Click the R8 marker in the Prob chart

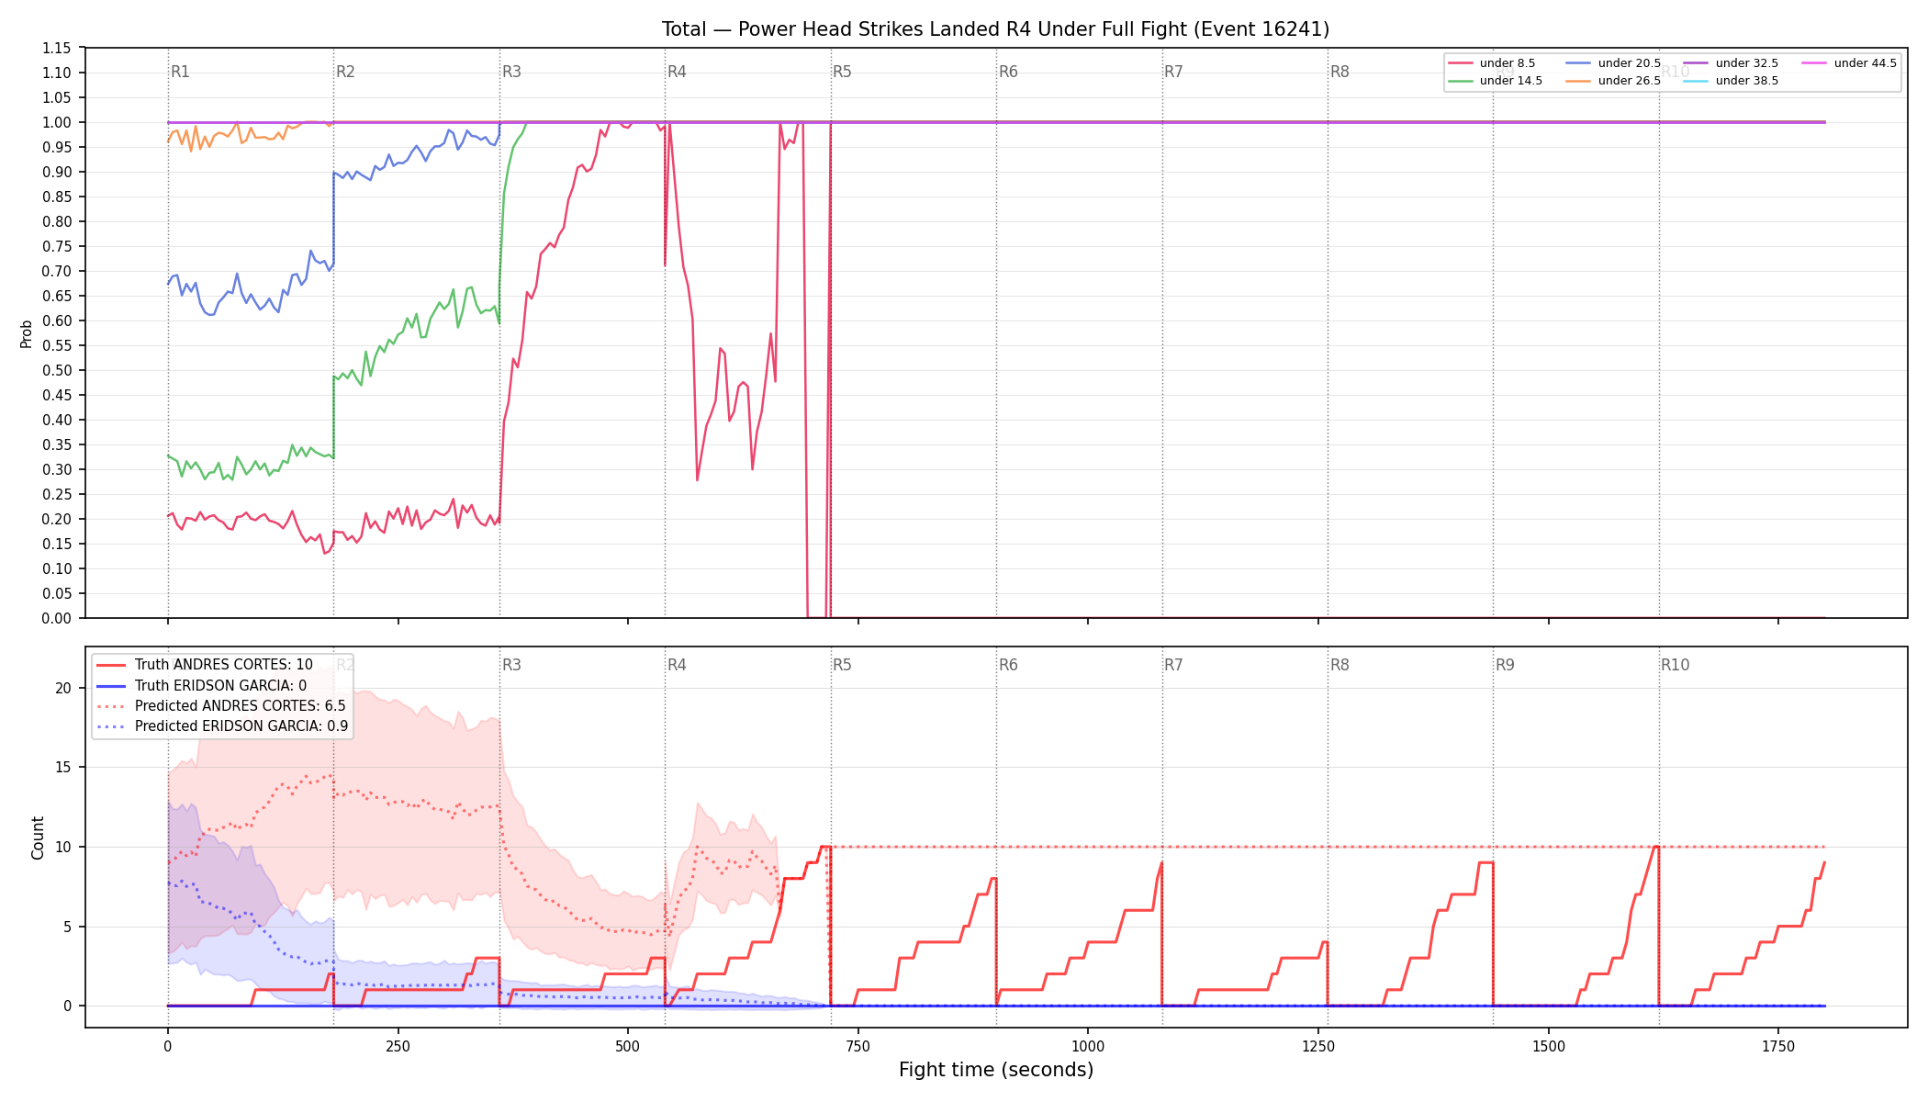1340,72
